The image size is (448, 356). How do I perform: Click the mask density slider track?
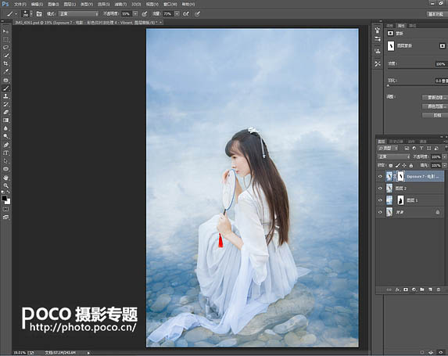click(418, 68)
